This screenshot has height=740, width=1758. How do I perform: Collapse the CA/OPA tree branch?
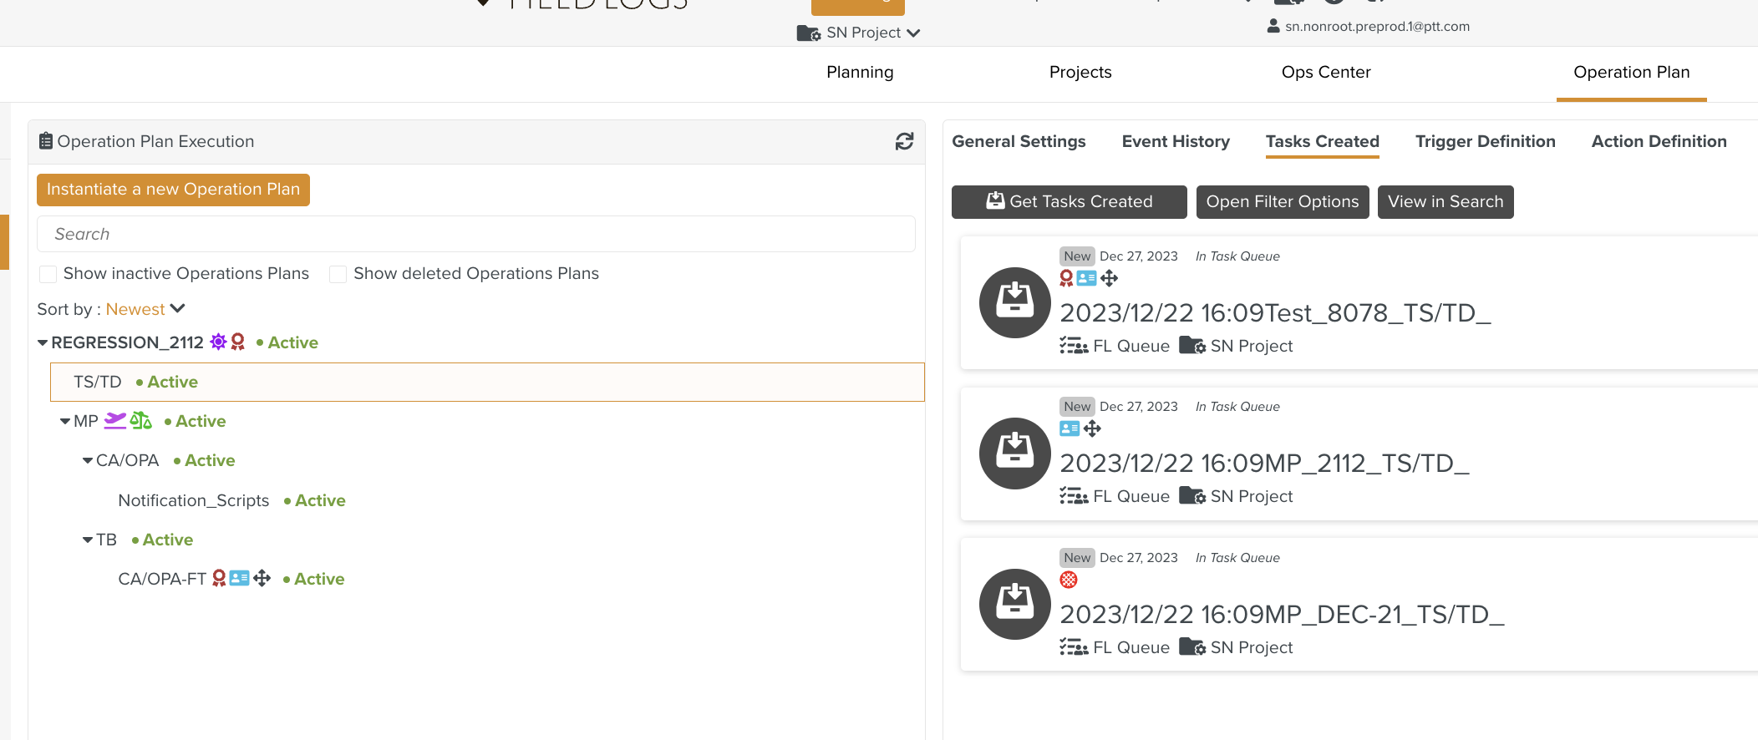pos(88,460)
